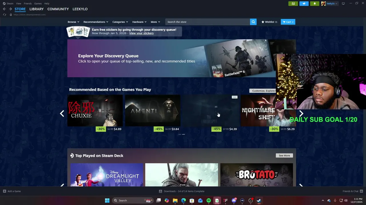Image resolution: width=366 pixels, height=205 pixels.
Task: Open the blue announcements megaphone button
Action: coord(304,3)
